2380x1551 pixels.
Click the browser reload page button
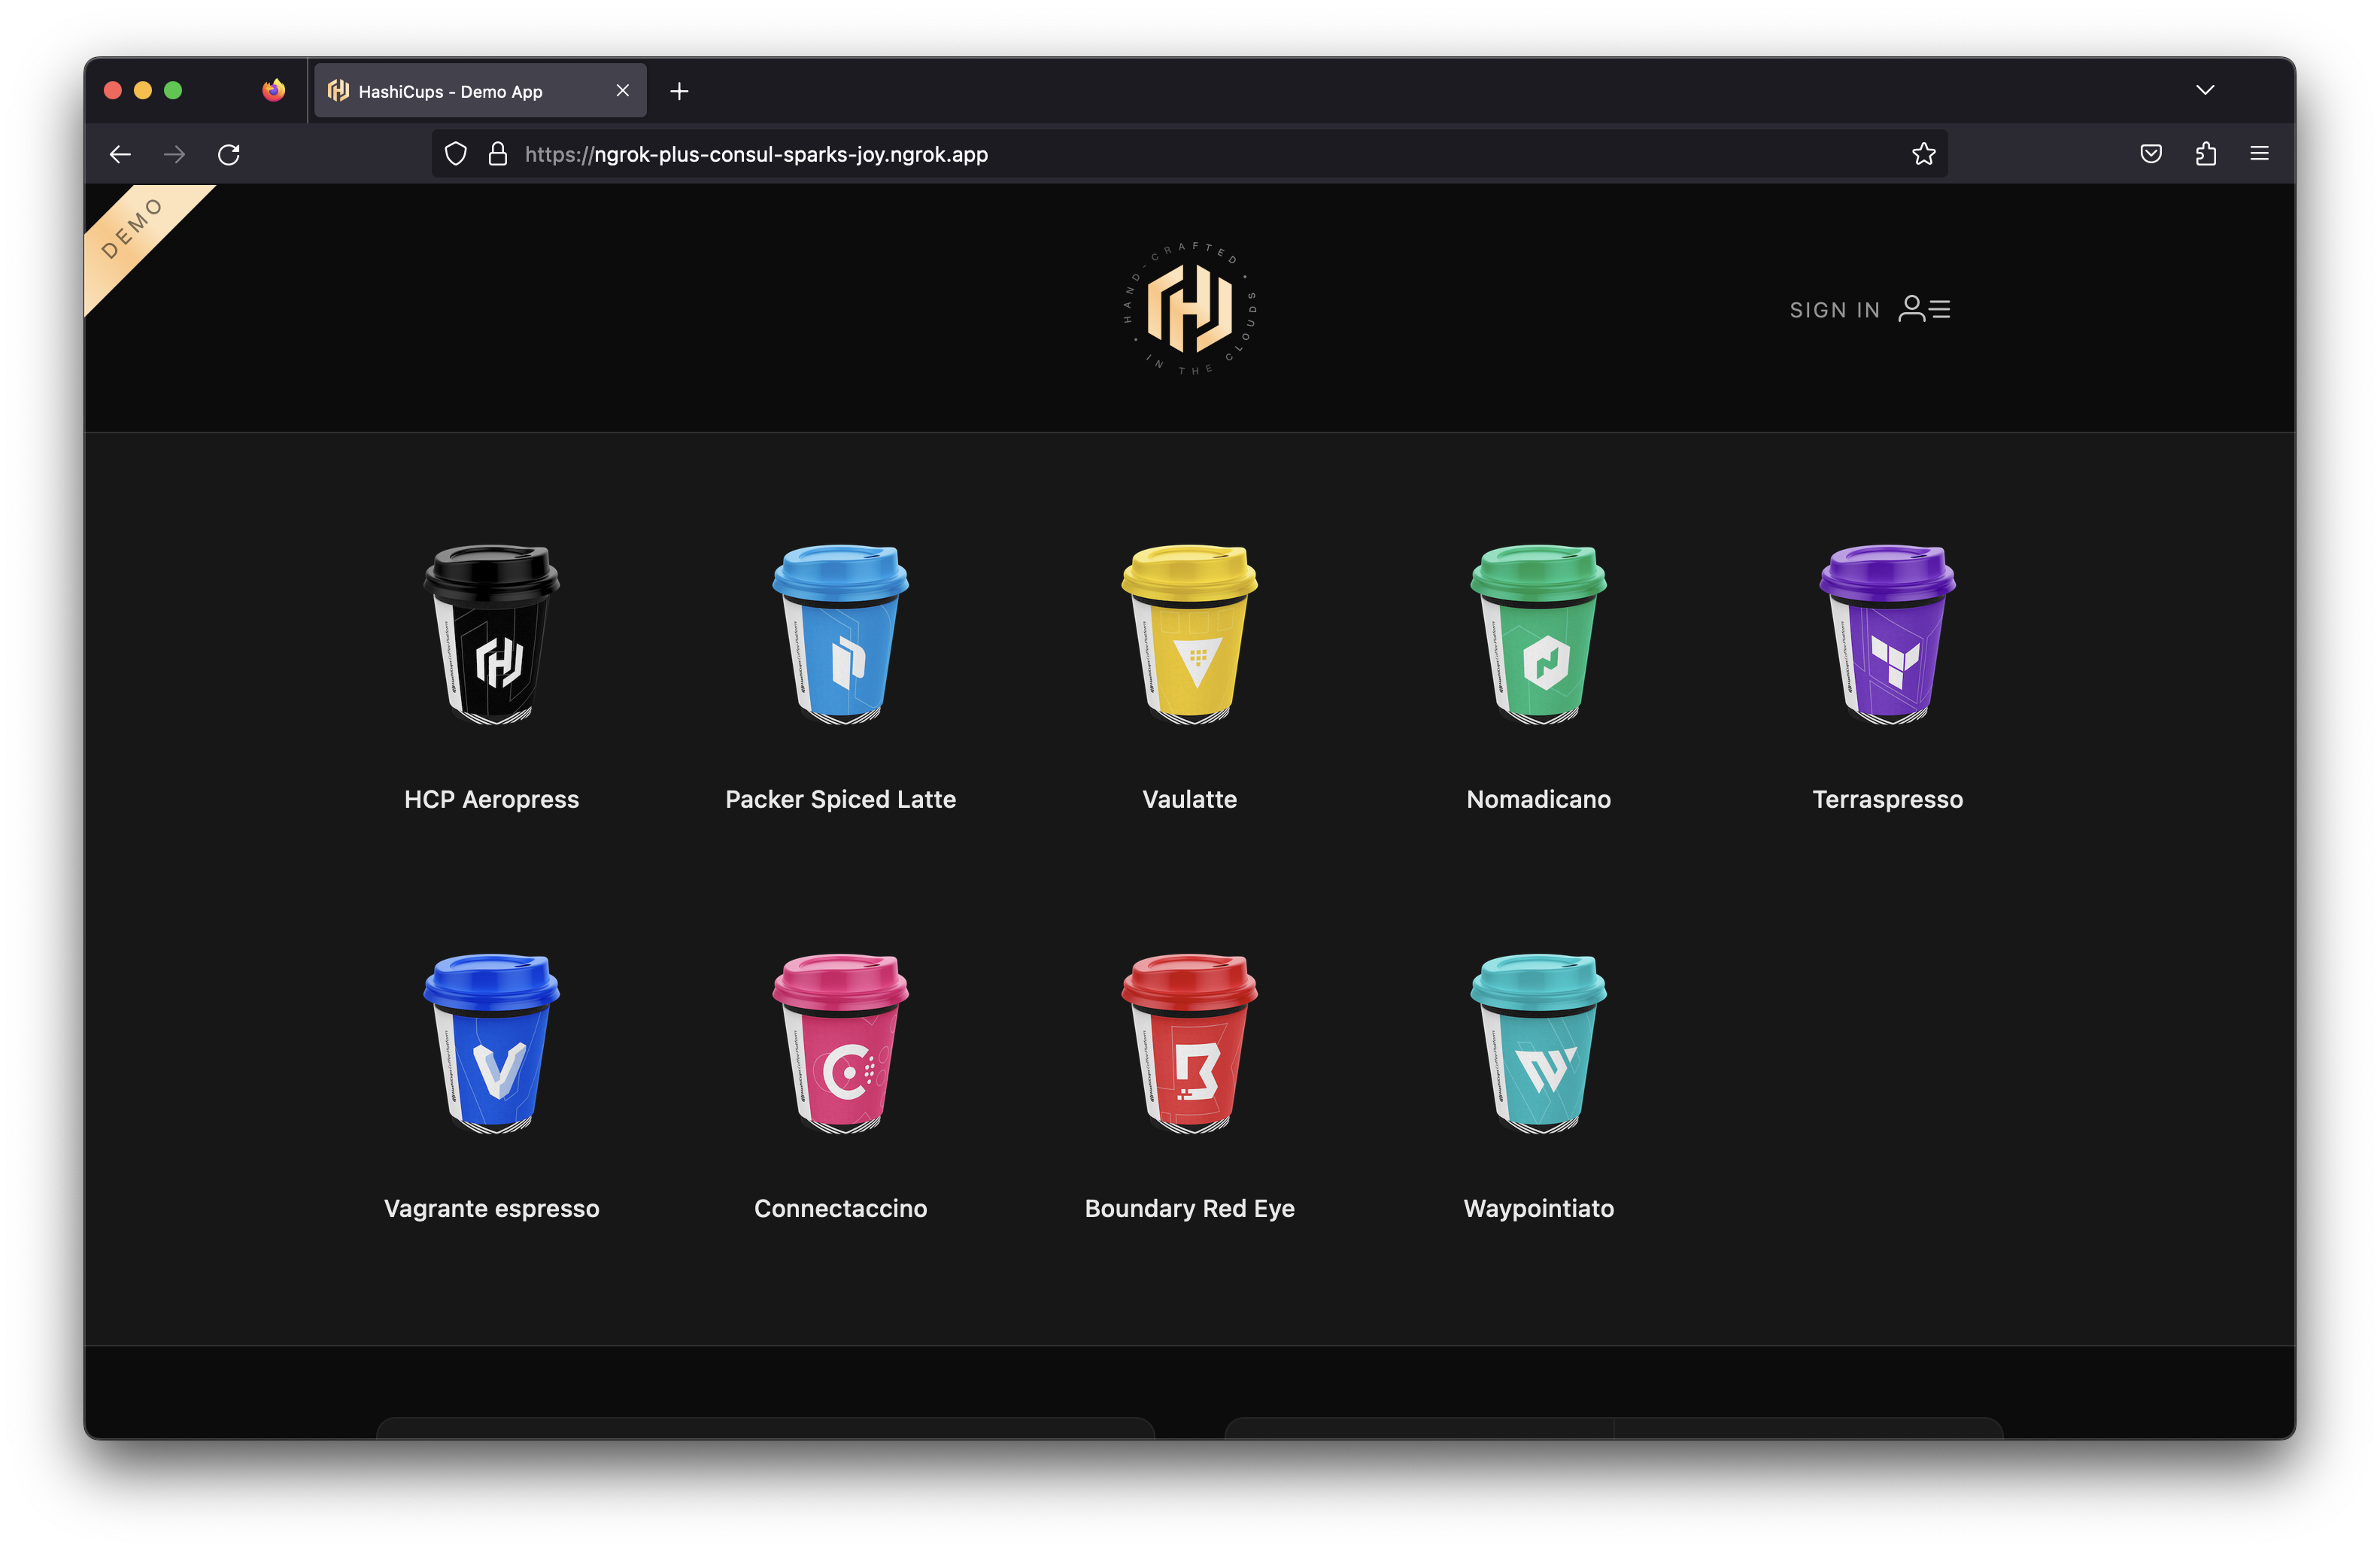[x=231, y=154]
